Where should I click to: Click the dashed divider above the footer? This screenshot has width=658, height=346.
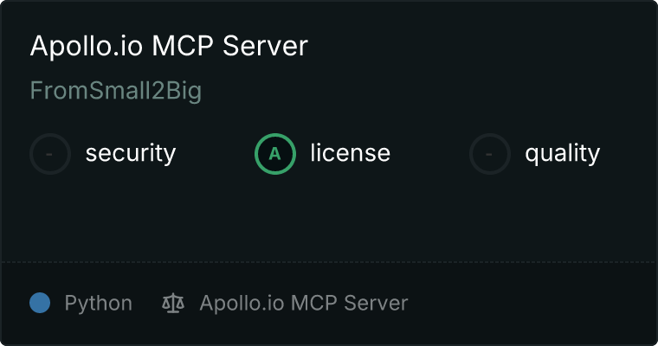329,262
